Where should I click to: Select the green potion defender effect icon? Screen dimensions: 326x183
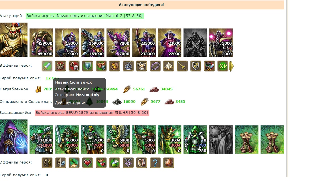tap(115, 163)
